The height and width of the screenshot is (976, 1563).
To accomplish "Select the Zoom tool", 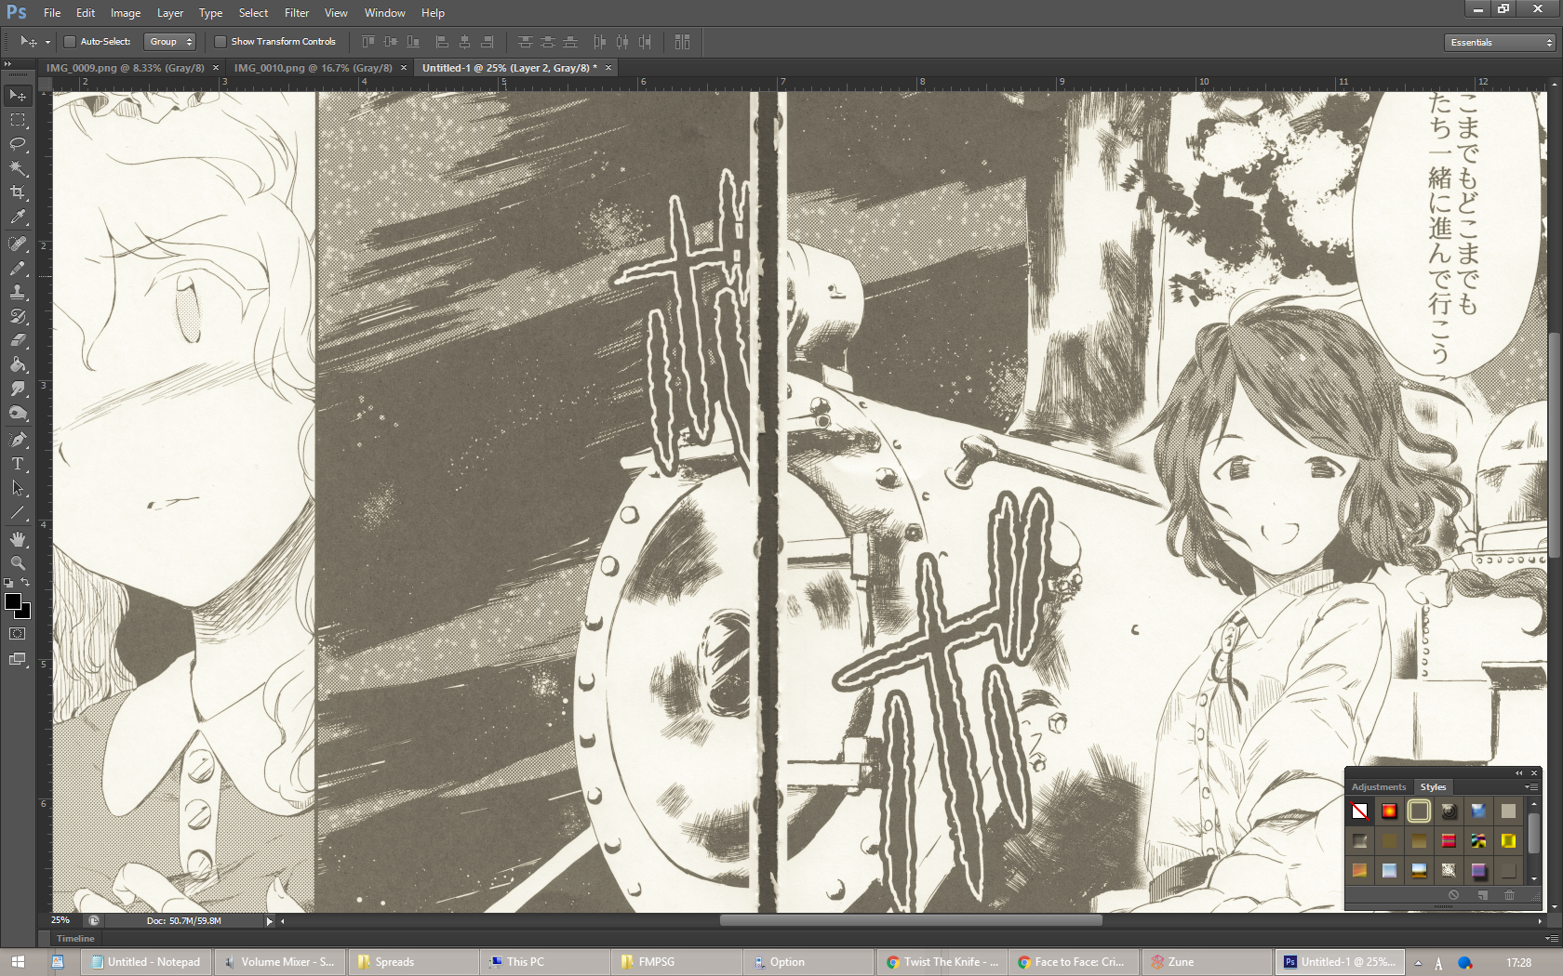I will (x=18, y=563).
